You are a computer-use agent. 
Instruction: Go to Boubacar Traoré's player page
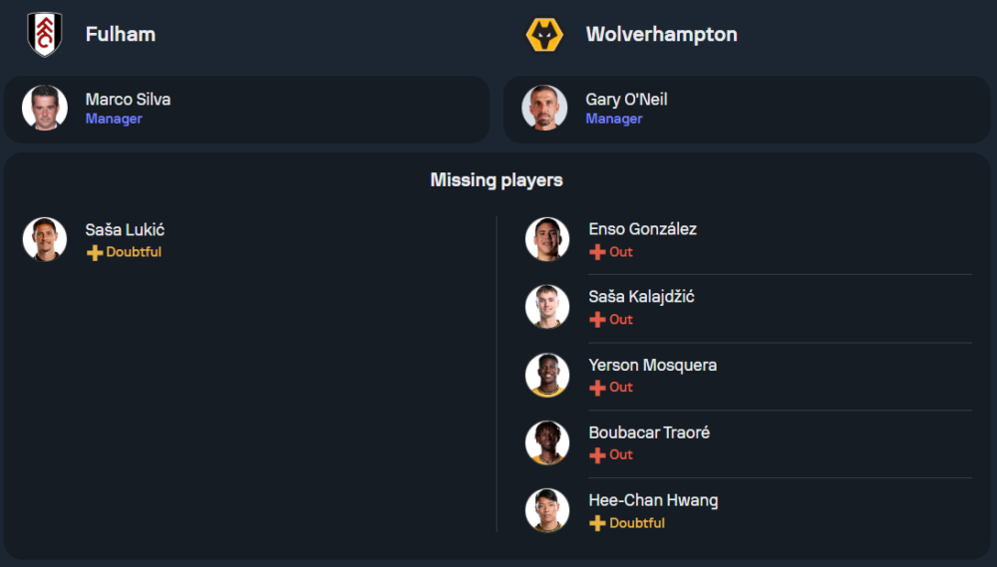point(649,432)
